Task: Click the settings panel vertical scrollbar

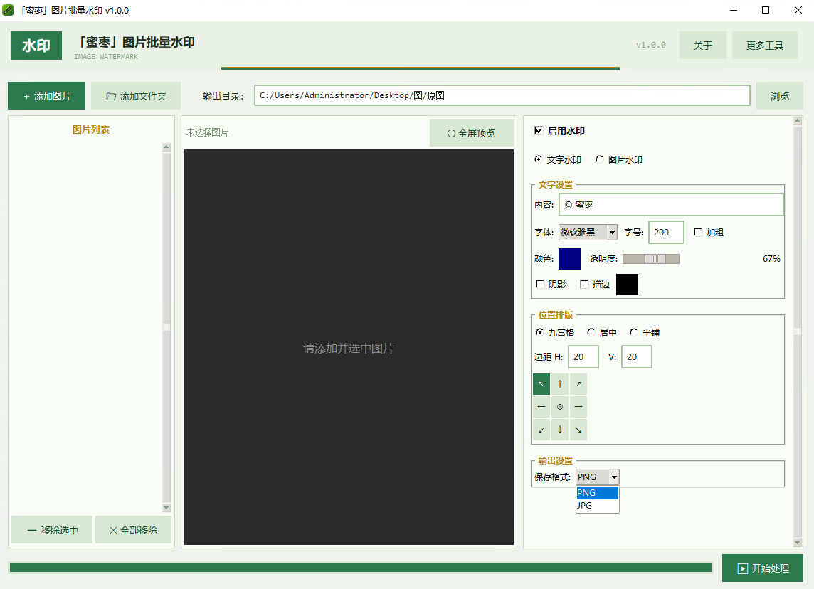Action: pyautogui.click(x=798, y=332)
